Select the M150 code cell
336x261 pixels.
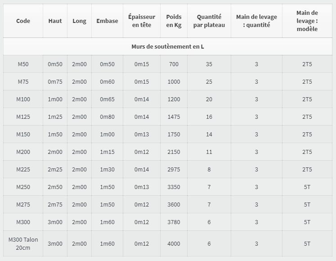23,135
